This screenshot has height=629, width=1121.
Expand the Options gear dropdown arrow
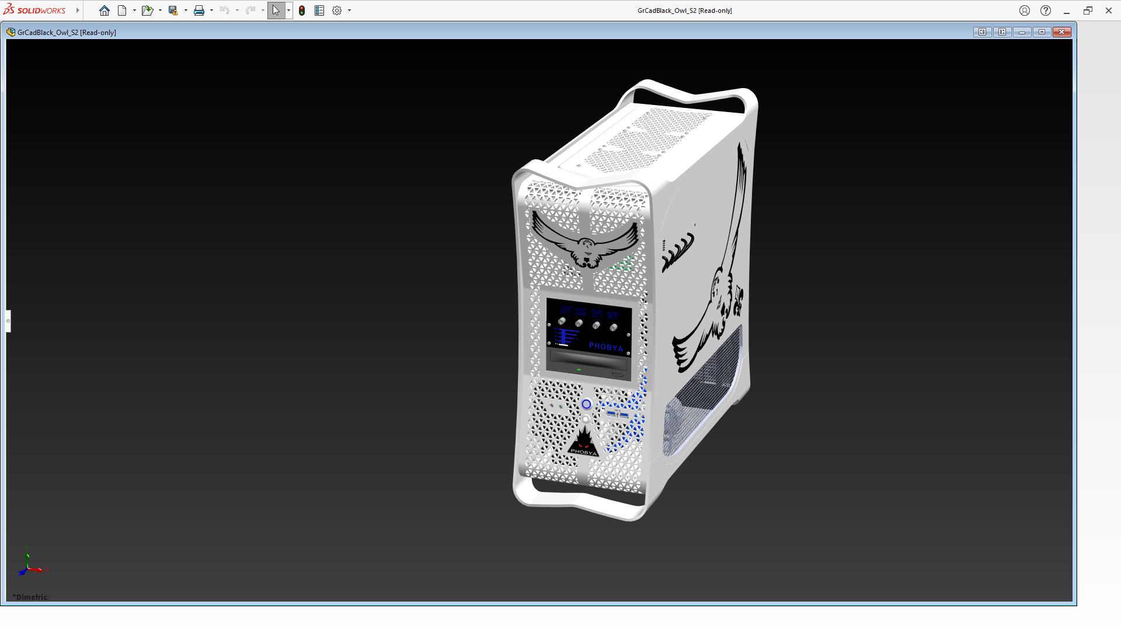349,11
